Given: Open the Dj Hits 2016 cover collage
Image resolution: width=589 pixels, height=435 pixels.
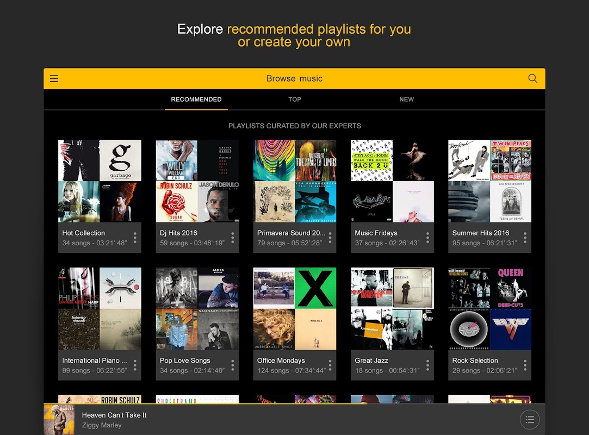Looking at the screenshot, I should pos(197,181).
